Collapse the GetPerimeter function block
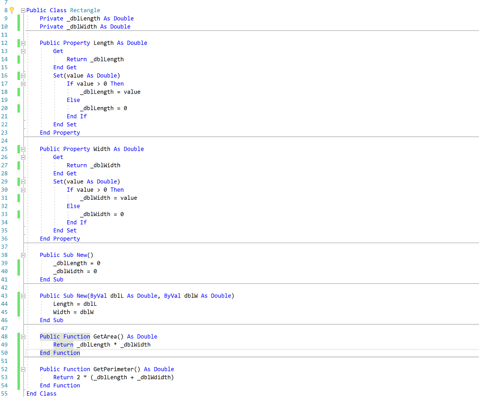Viewport: 479px width, 397px height. pyautogui.click(x=23, y=369)
